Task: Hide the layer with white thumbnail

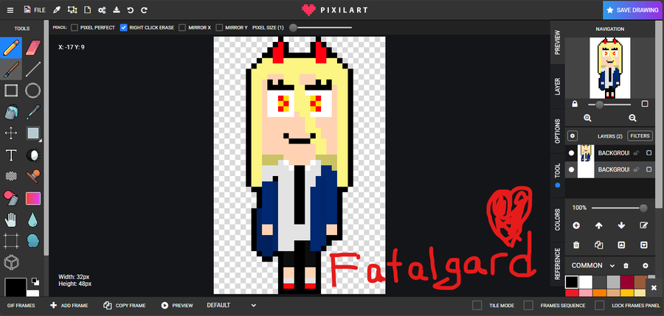Action: pyautogui.click(x=571, y=169)
